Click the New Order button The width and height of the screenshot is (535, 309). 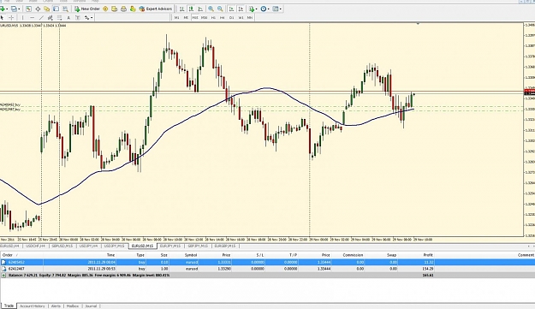pyautogui.click(x=87, y=9)
